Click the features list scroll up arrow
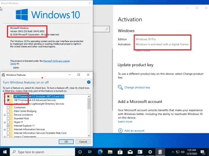The width and height of the screenshot is (209, 156). 89,97
